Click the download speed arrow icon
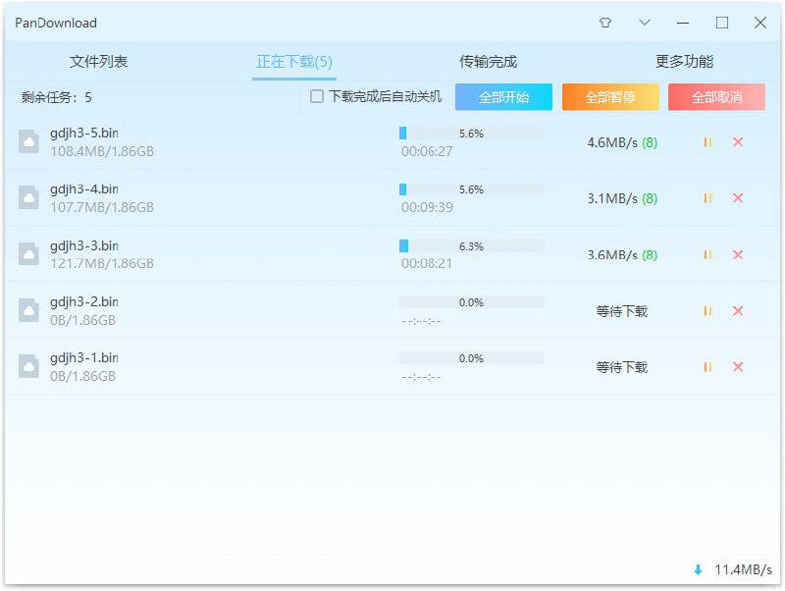The image size is (785, 591). point(698,569)
